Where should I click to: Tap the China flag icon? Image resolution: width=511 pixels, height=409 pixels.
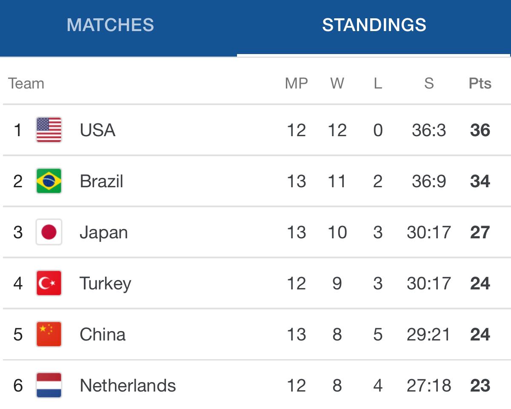pyautogui.click(x=49, y=334)
